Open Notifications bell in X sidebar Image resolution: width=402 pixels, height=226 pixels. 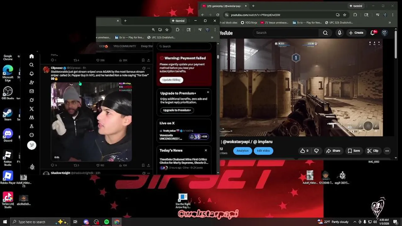[x=31, y=74]
